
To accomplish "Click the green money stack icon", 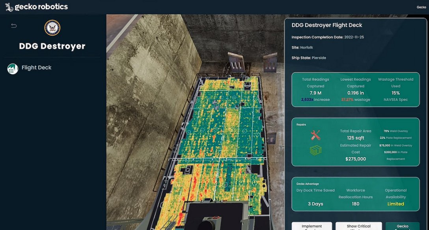I will click(x=315, y=150).
